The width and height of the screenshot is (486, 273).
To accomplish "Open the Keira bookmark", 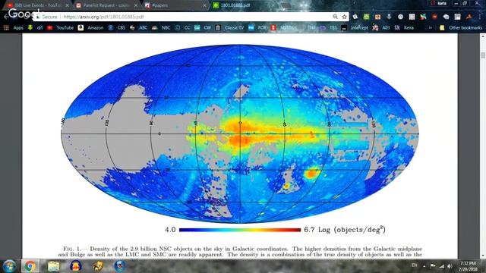I will [404, 27].
